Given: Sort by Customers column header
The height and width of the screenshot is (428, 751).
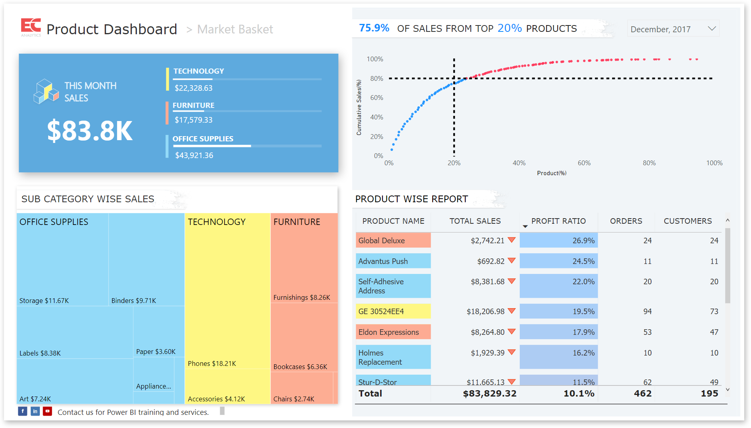Looking at the screenshot, I should tap(687, 221).
